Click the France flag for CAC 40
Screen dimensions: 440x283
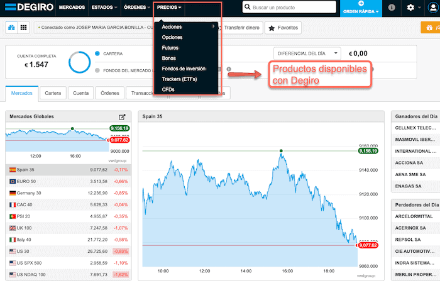13,204
